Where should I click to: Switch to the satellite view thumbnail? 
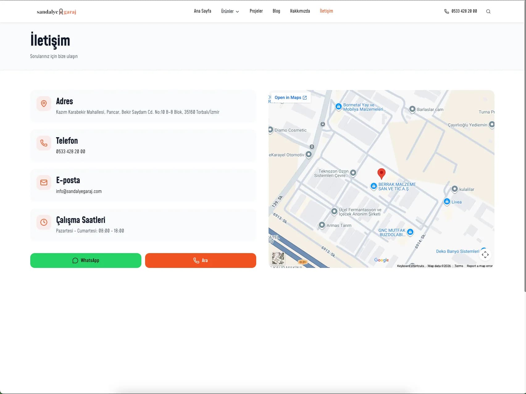(278, 258)
